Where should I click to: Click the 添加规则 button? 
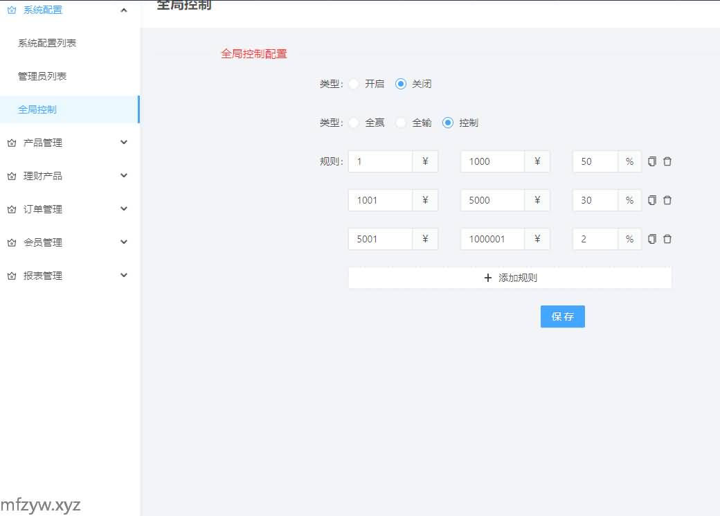510,278
